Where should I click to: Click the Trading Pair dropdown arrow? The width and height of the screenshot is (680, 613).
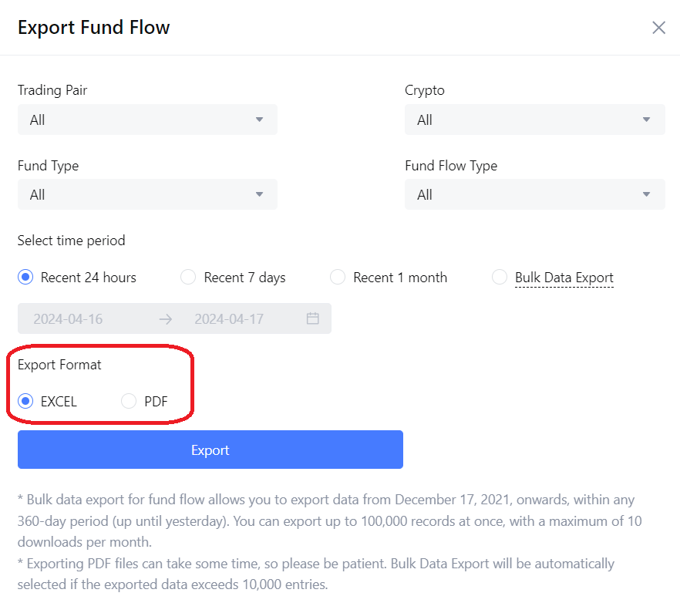click(x=259, y=120)
